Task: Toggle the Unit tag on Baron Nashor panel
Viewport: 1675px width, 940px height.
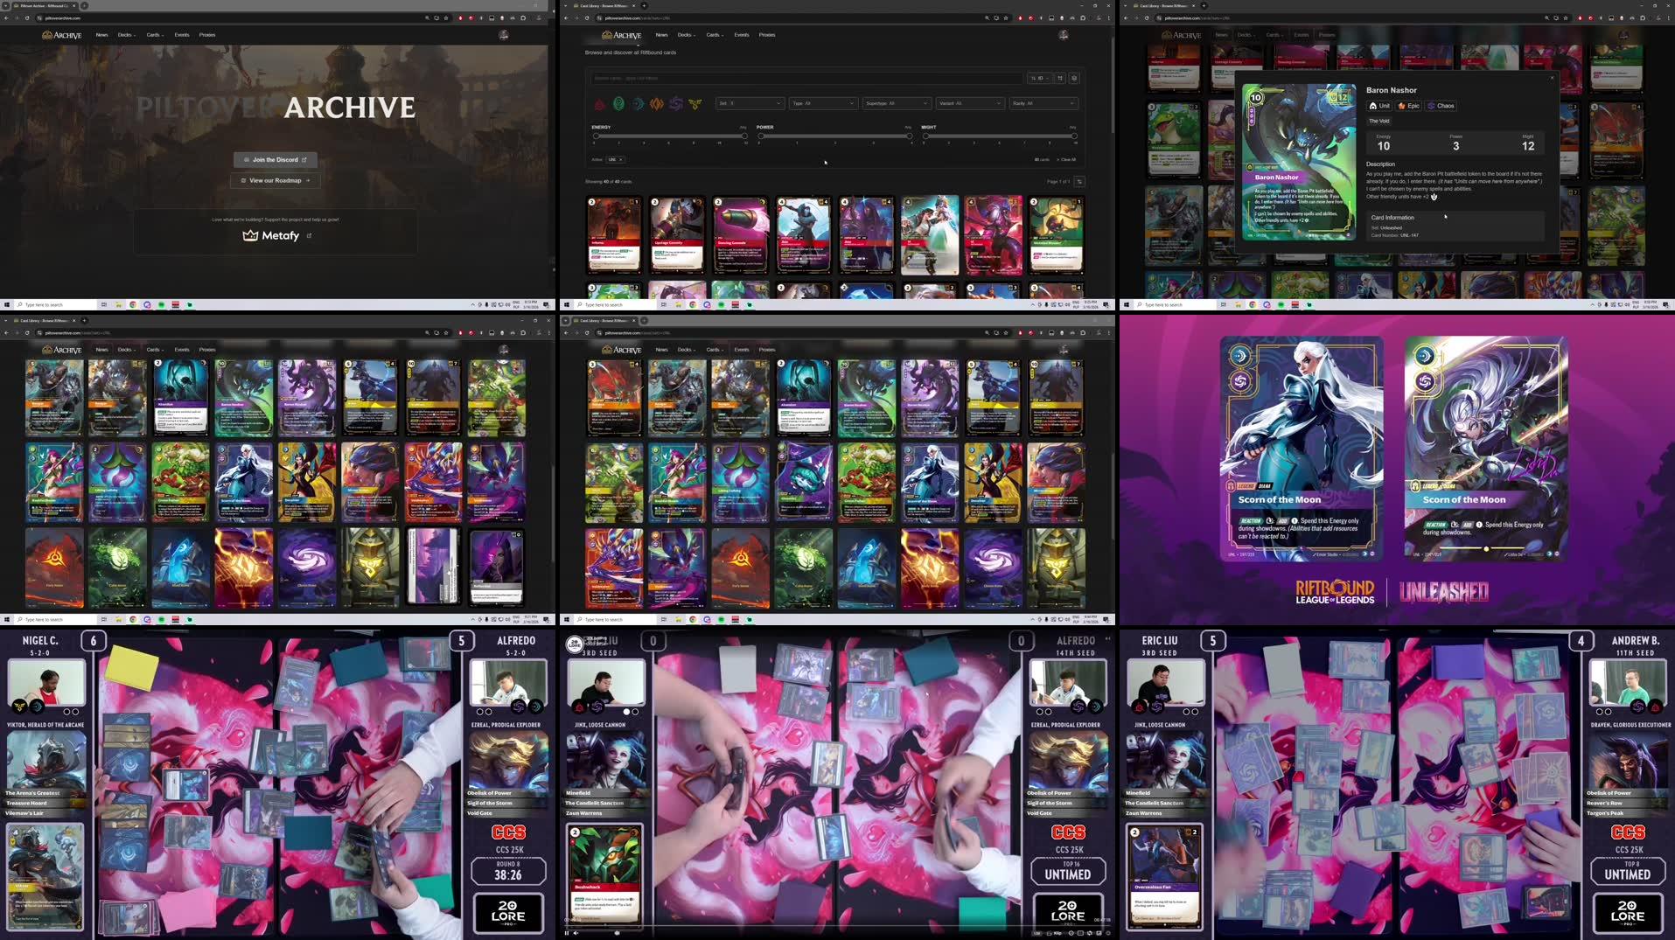Action: (1379, 106)
